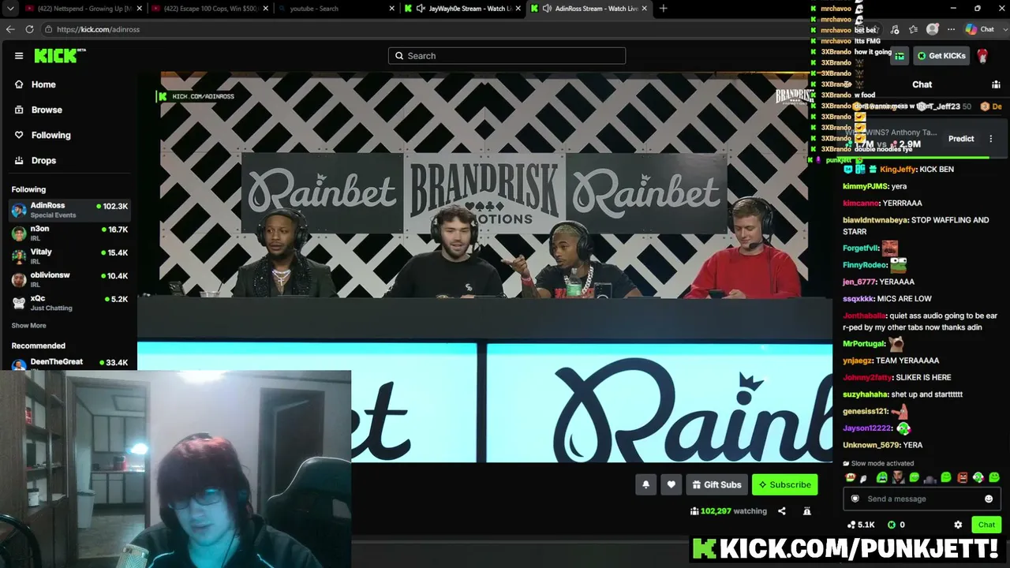Click the report stream icon
Image resolution: width=1010 pixels, height=568 pixels.
(x=806, y=511)
